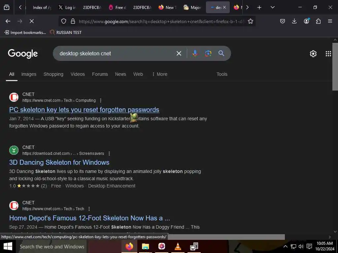Expand the list all tabs dropdown
Screen dimensions: 338x253
272,7
